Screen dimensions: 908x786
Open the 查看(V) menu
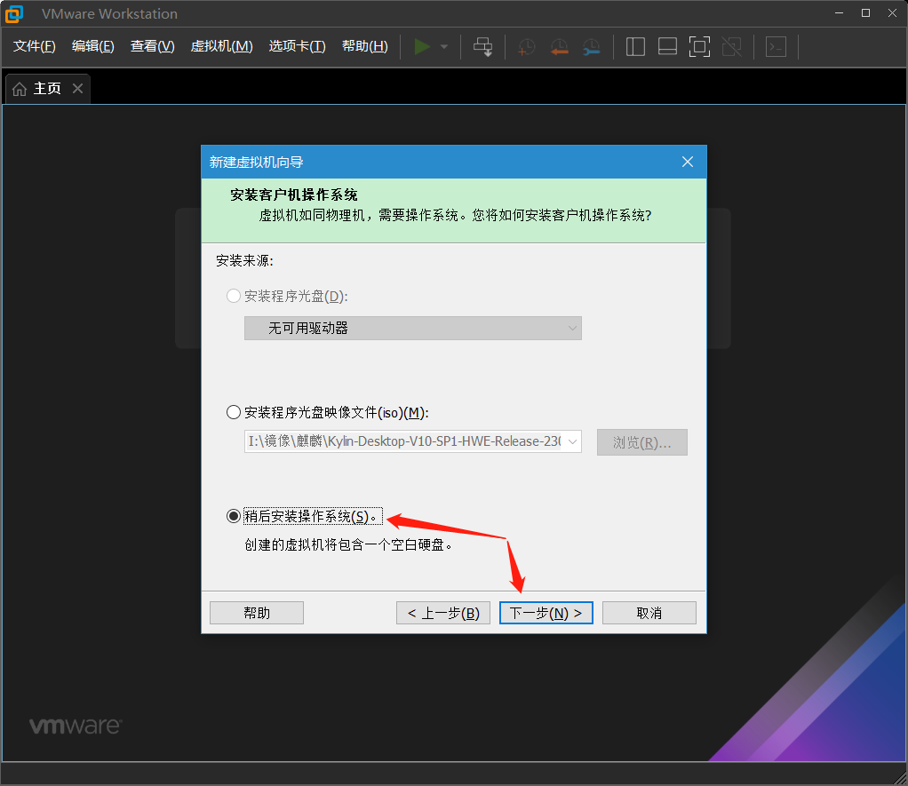(x=152, y=46)
